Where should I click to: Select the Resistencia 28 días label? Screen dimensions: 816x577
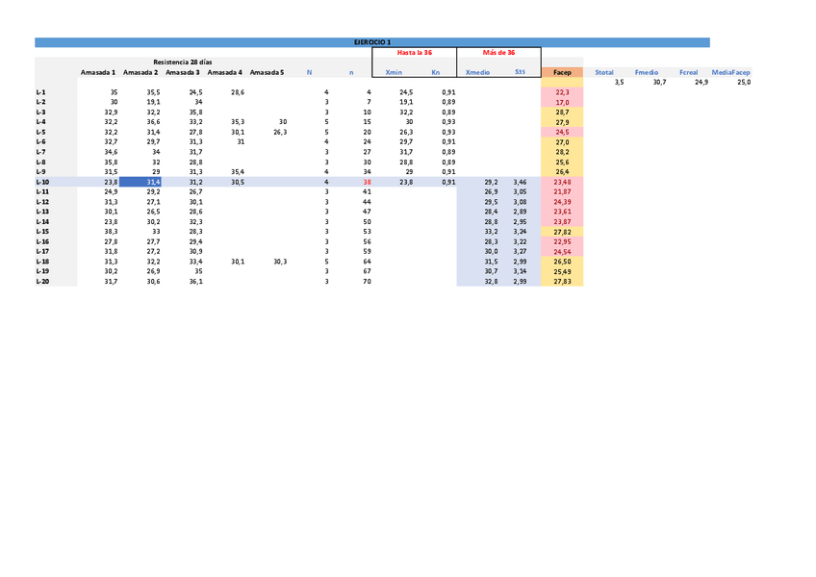coord(182,62)
